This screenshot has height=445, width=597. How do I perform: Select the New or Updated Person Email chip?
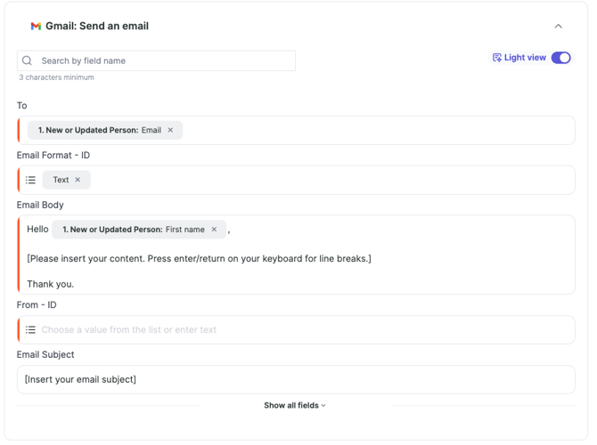click(98, 130)
